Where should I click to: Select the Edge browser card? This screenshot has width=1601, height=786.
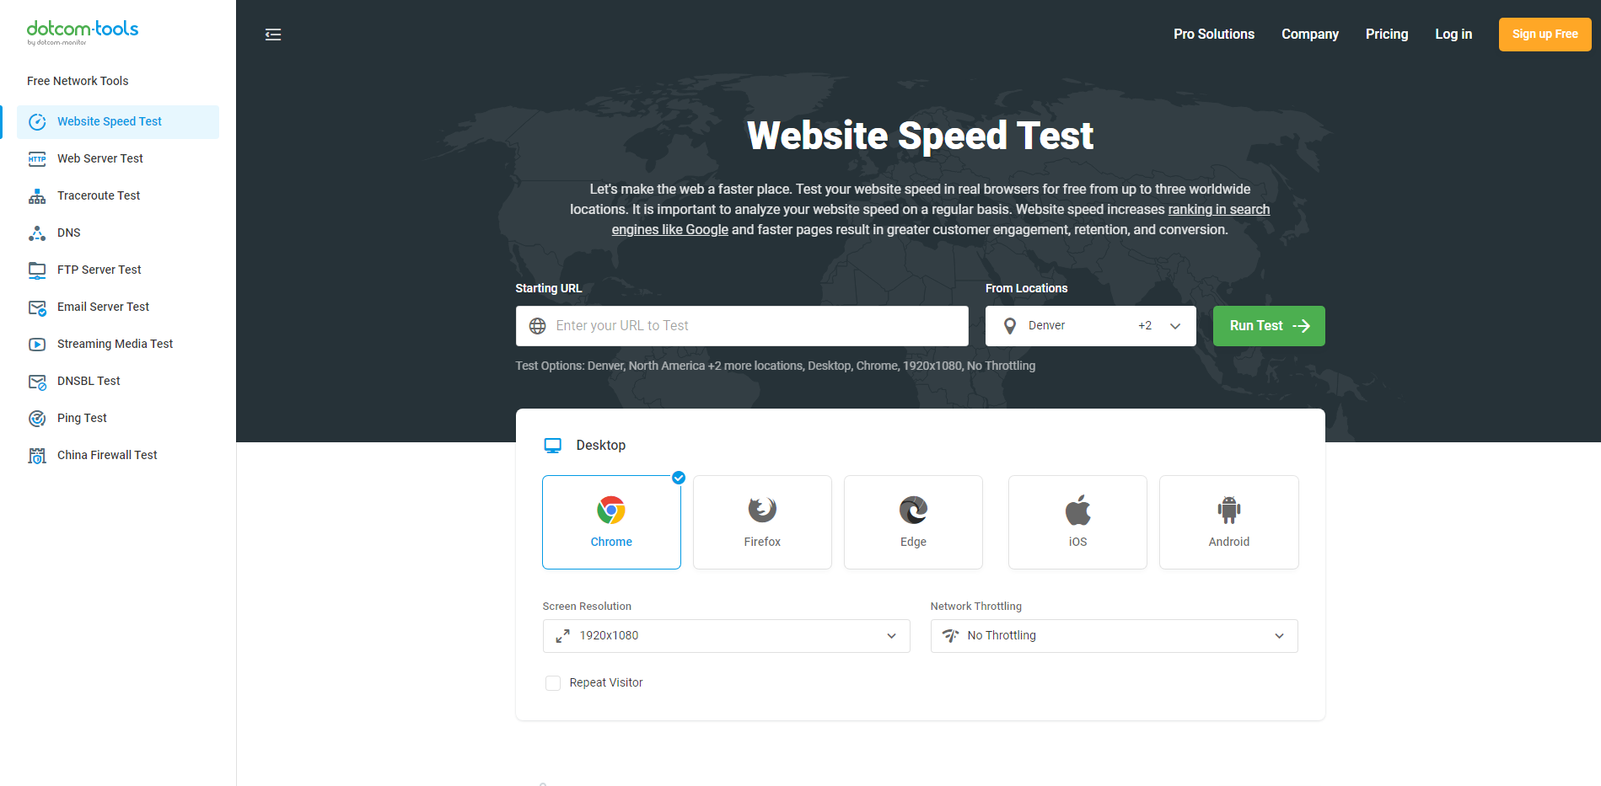point(913,522)
